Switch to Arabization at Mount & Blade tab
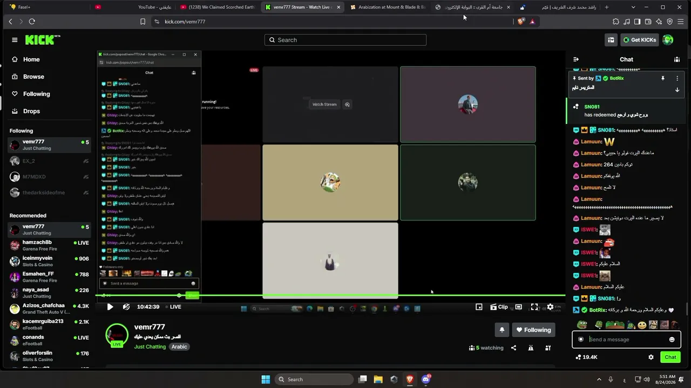Viewport: 691px width, 388px height. click(388, 7)
